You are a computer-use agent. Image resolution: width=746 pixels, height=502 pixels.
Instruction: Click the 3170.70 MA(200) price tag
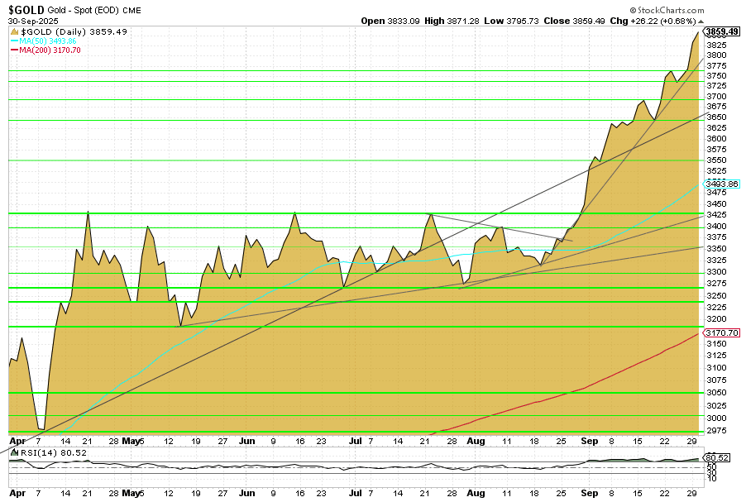point(721,332)
